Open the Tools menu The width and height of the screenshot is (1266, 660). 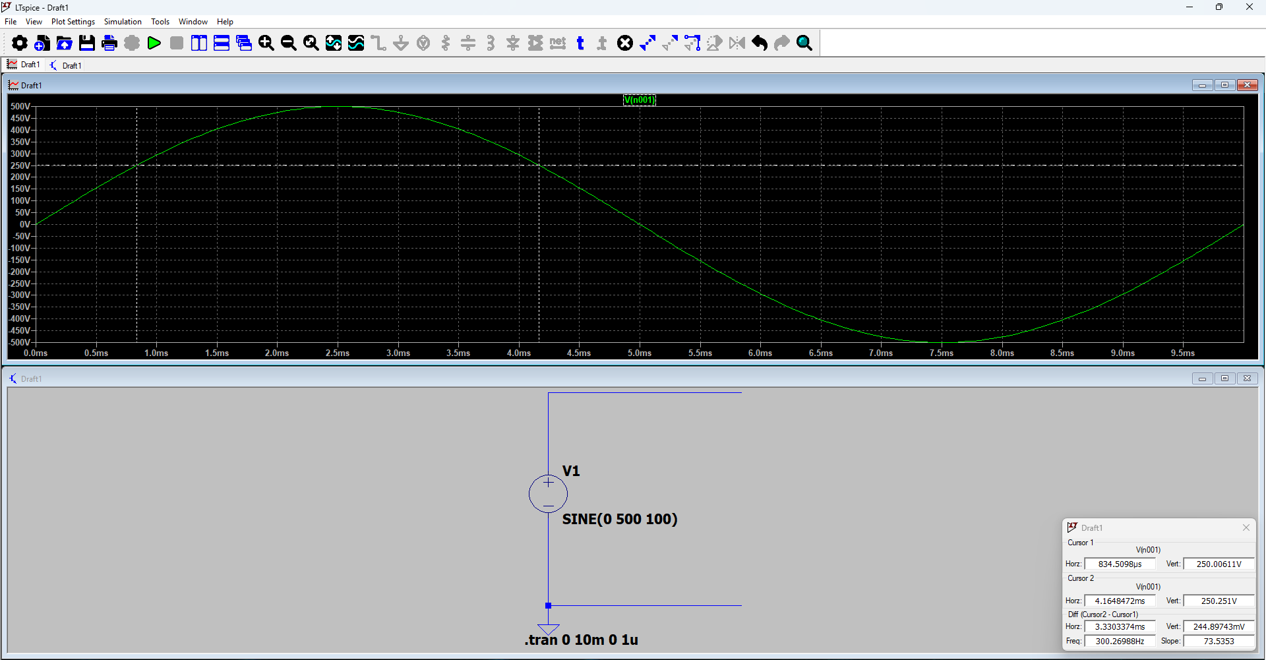click(x=160, y=22)
